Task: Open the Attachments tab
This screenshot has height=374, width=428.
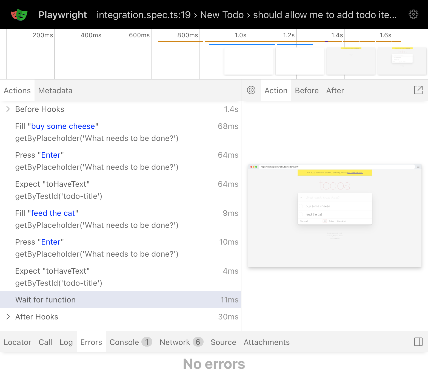Action: pos(266,342)
